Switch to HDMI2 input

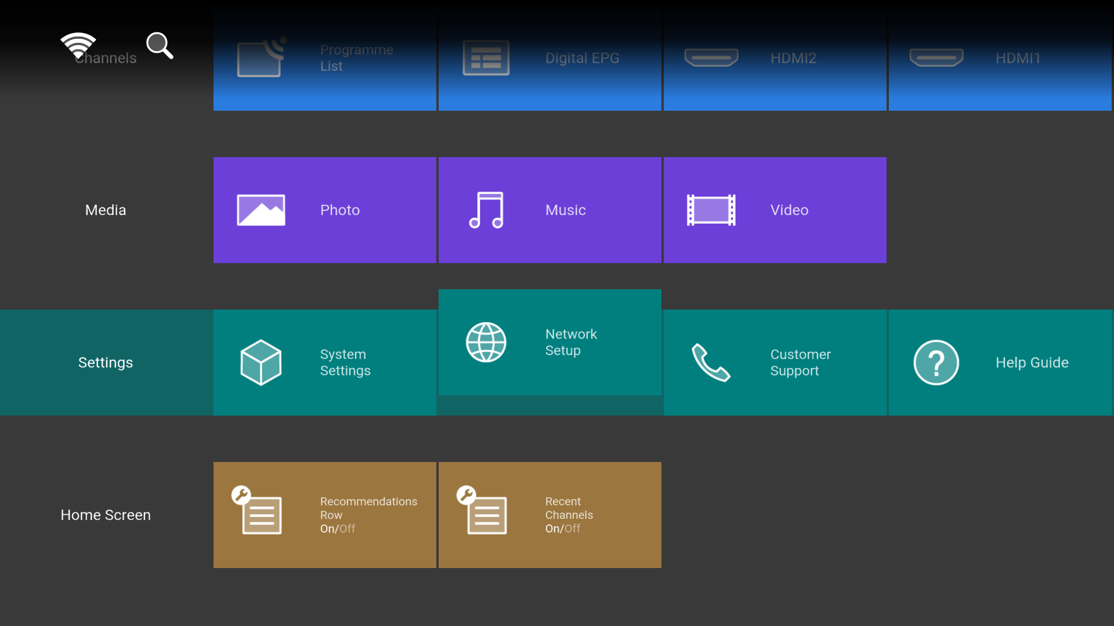coord(775,58)
